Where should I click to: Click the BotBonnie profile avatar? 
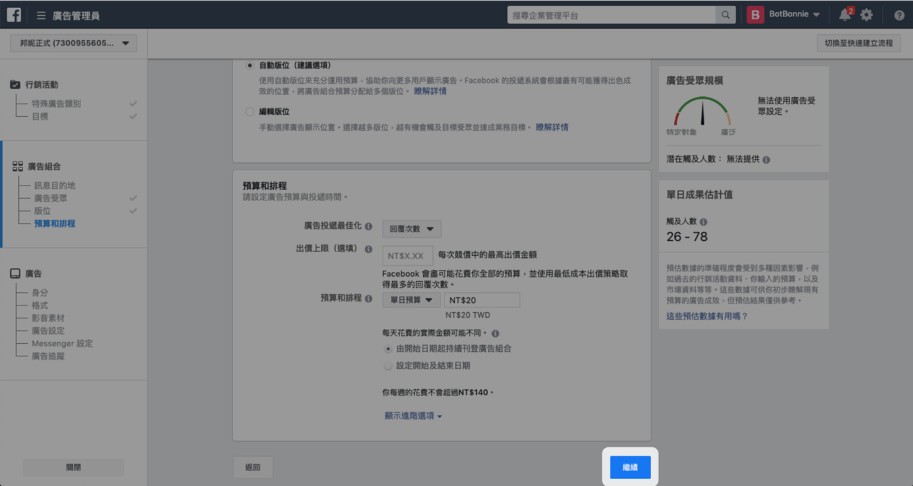(x=755, y=15)
